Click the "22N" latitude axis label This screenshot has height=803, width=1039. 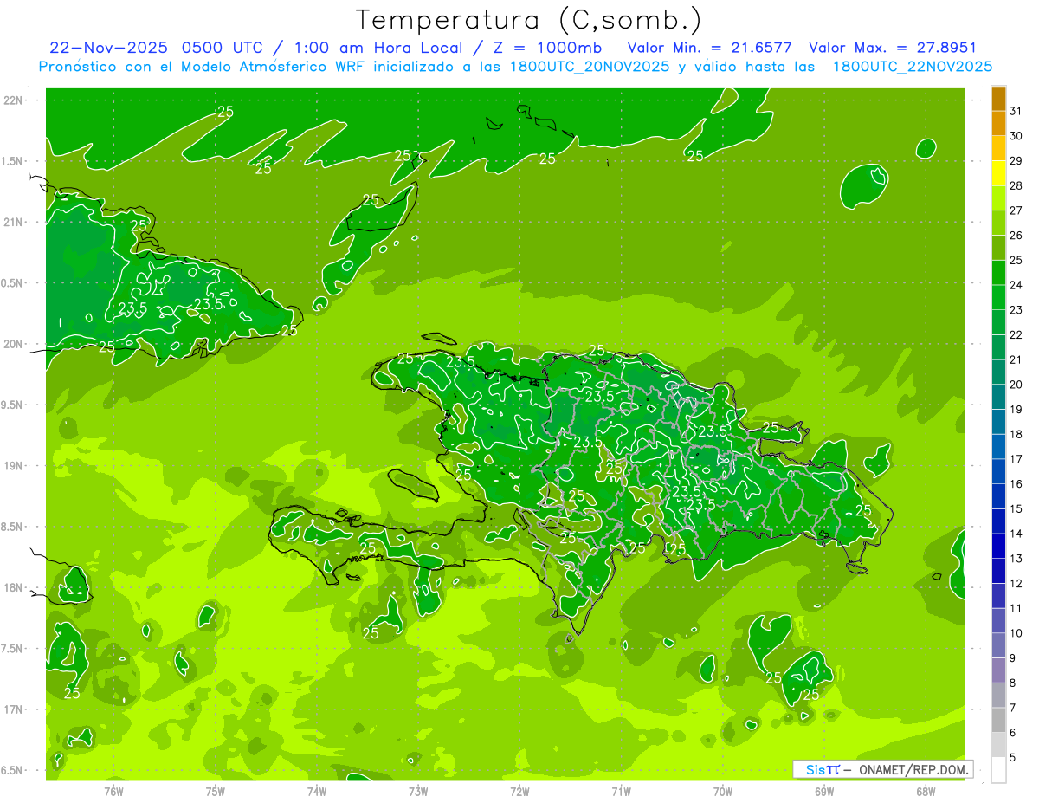13,100
